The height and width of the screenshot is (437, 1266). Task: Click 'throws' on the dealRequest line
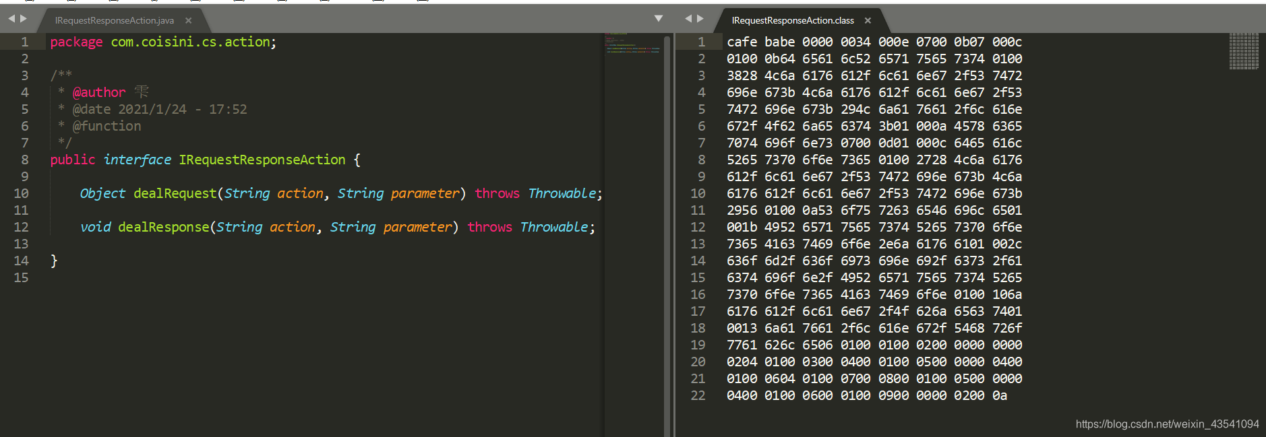(498, 193)
